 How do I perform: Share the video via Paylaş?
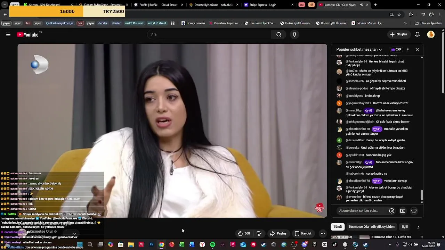(x=278, y=233)
